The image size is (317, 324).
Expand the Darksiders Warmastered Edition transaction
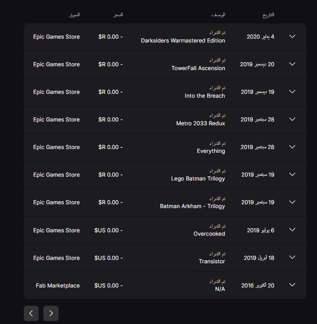(292, 37)
